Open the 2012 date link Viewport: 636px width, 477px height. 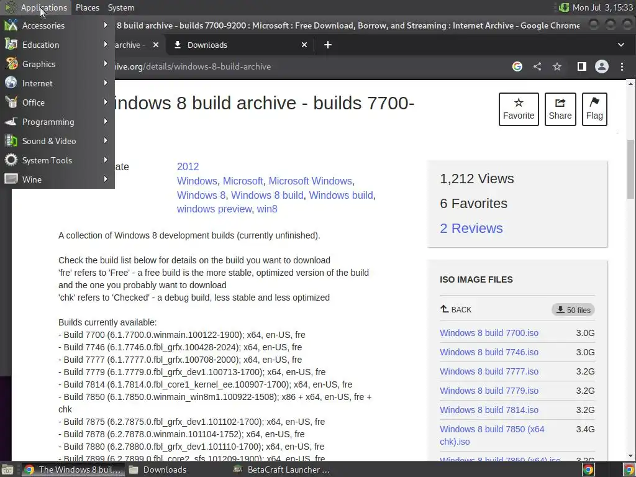click(188, 166)
